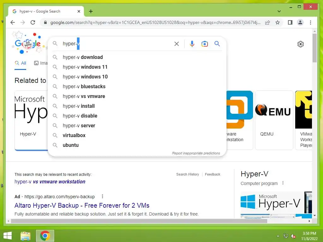Choose suggestion hyper-v disable
Screen dimensions: 323x242
tap(137, 116)
